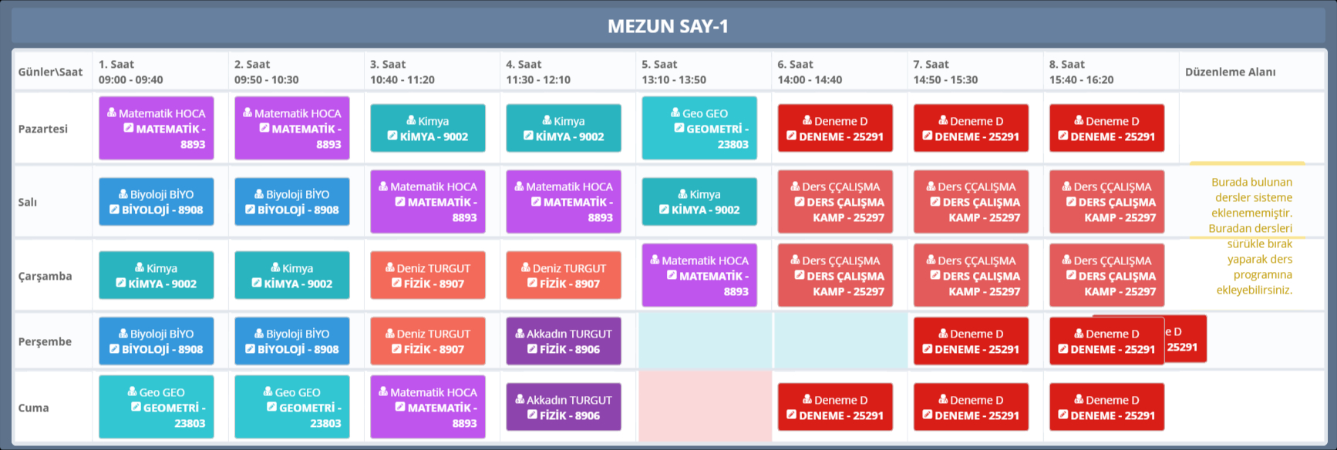Screen dimensions: 1337x450
Task: Select the partially hidden card in Düzenleme Alanı
Action: click(x=1186, y=339)
